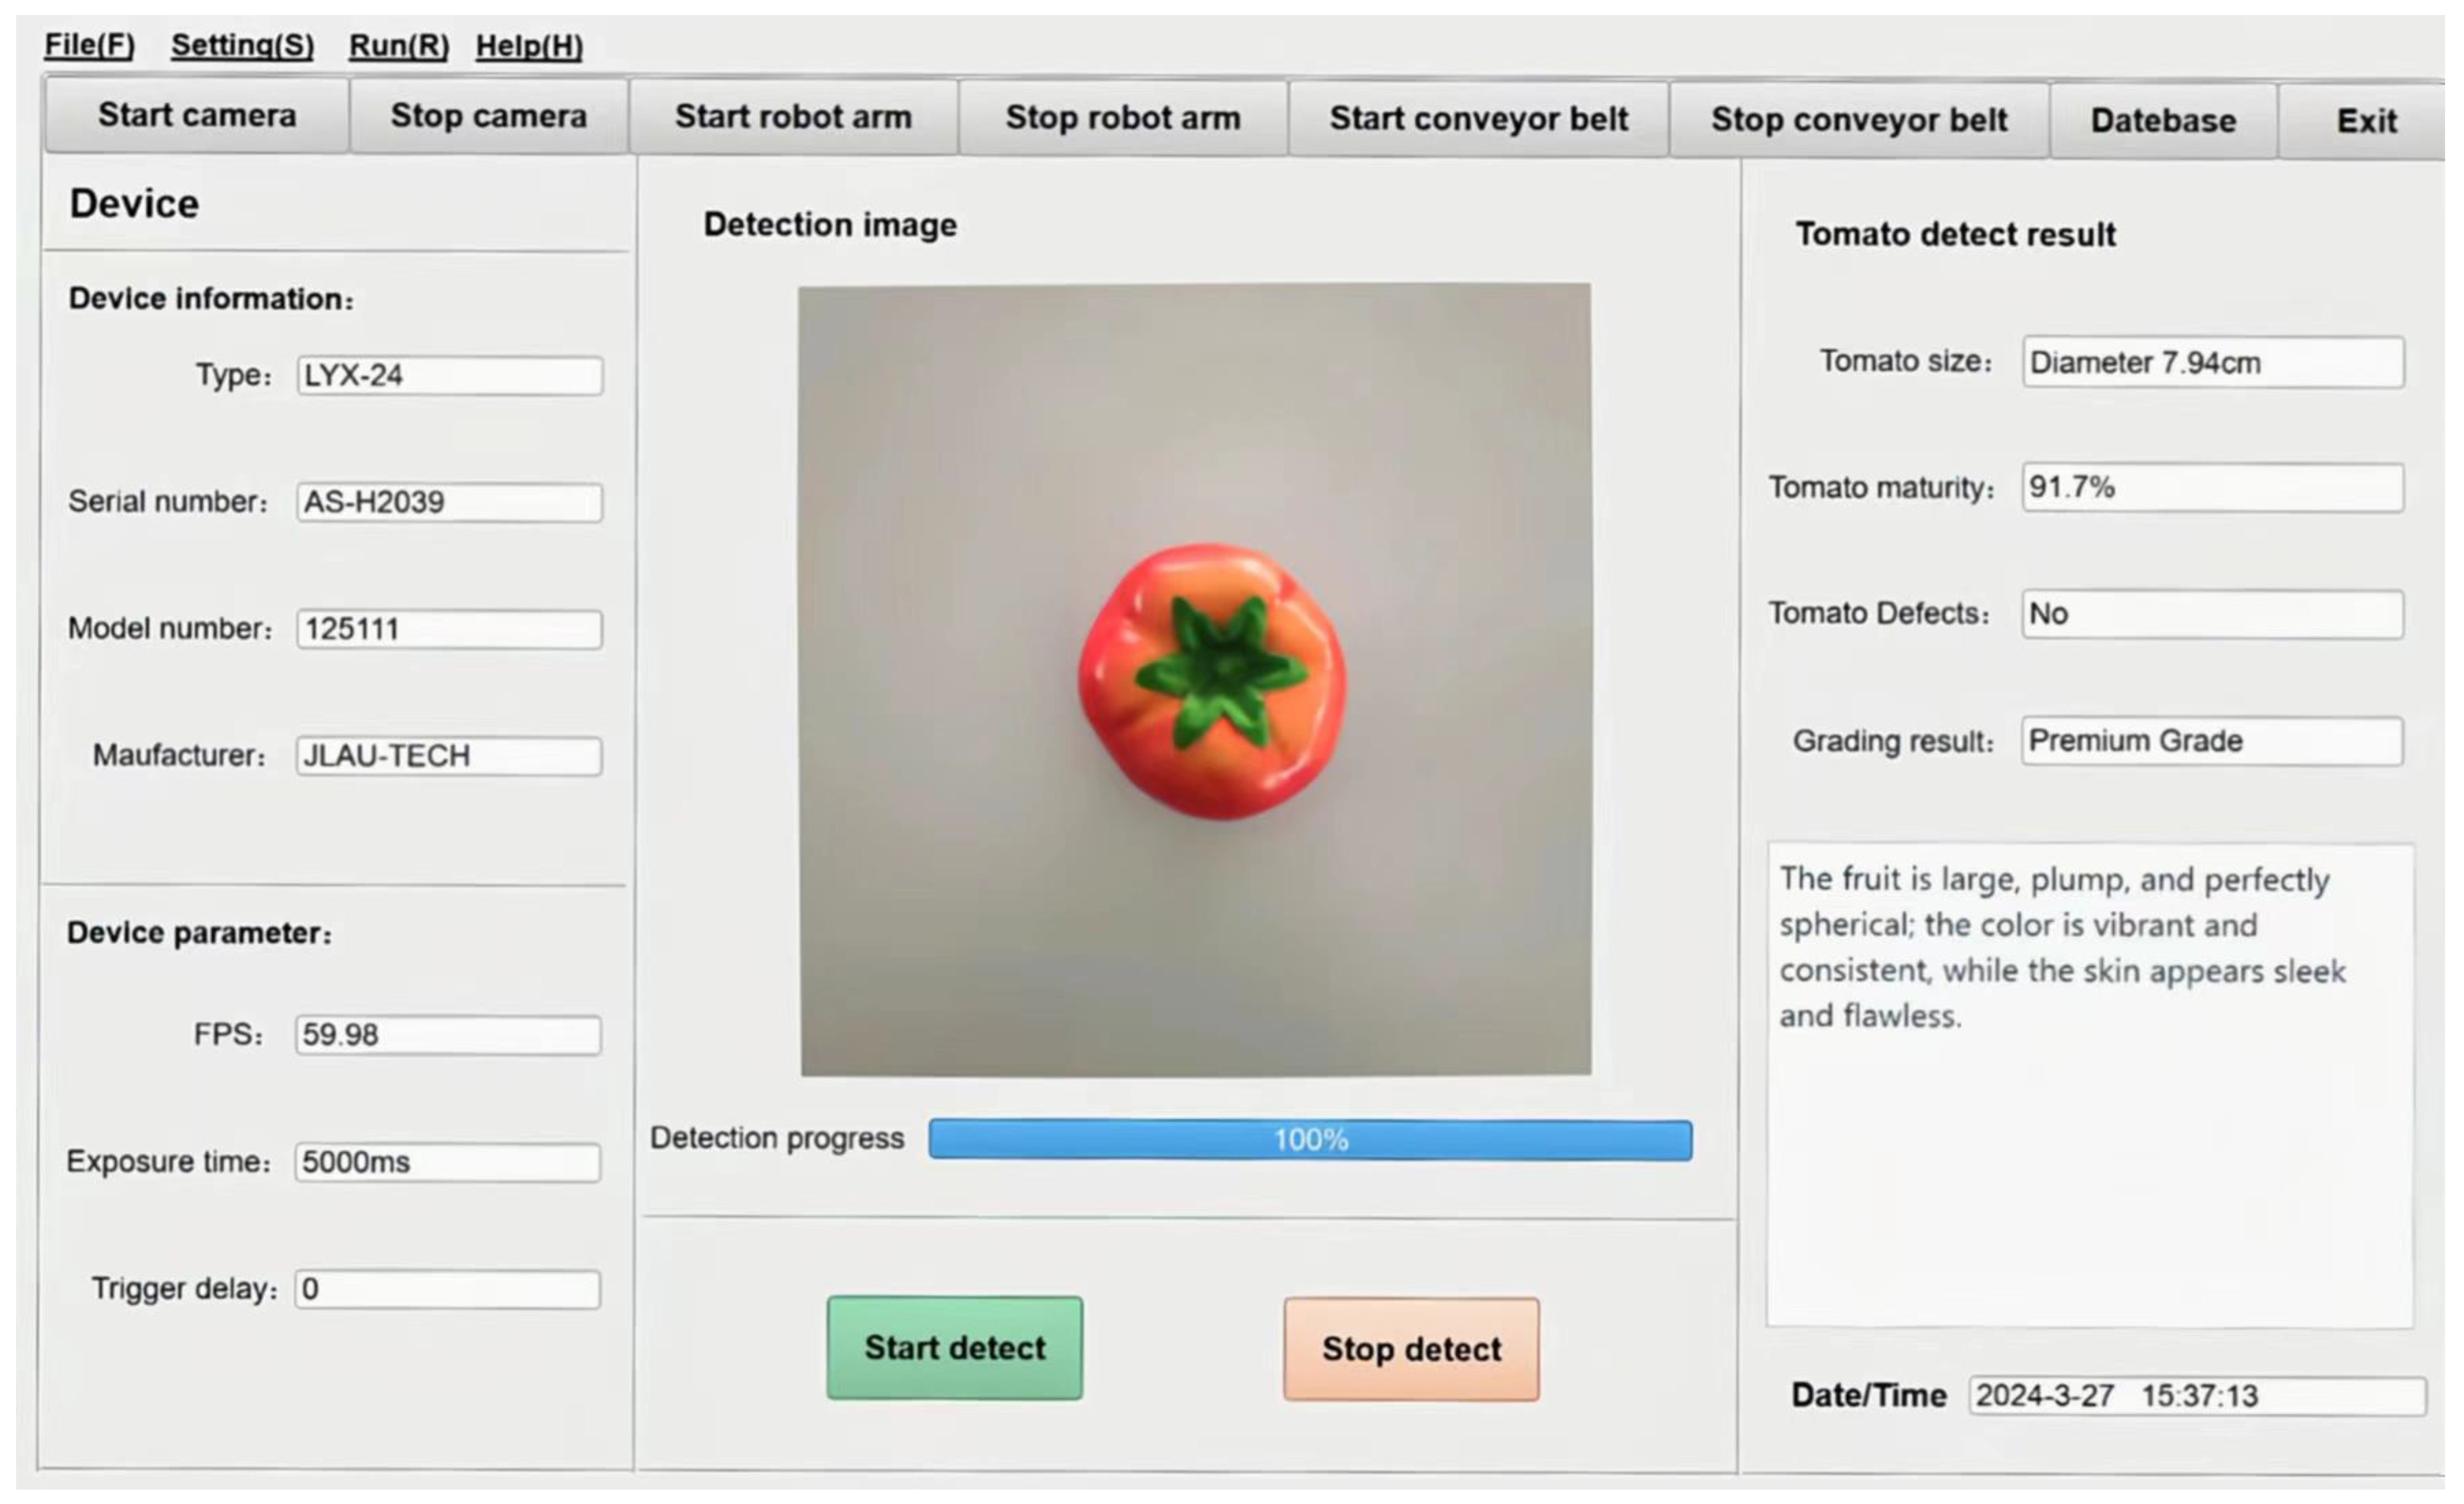Open the Datebase toolbar button
Screen dimensions: 2464x1504
(x=2163, y=121)
